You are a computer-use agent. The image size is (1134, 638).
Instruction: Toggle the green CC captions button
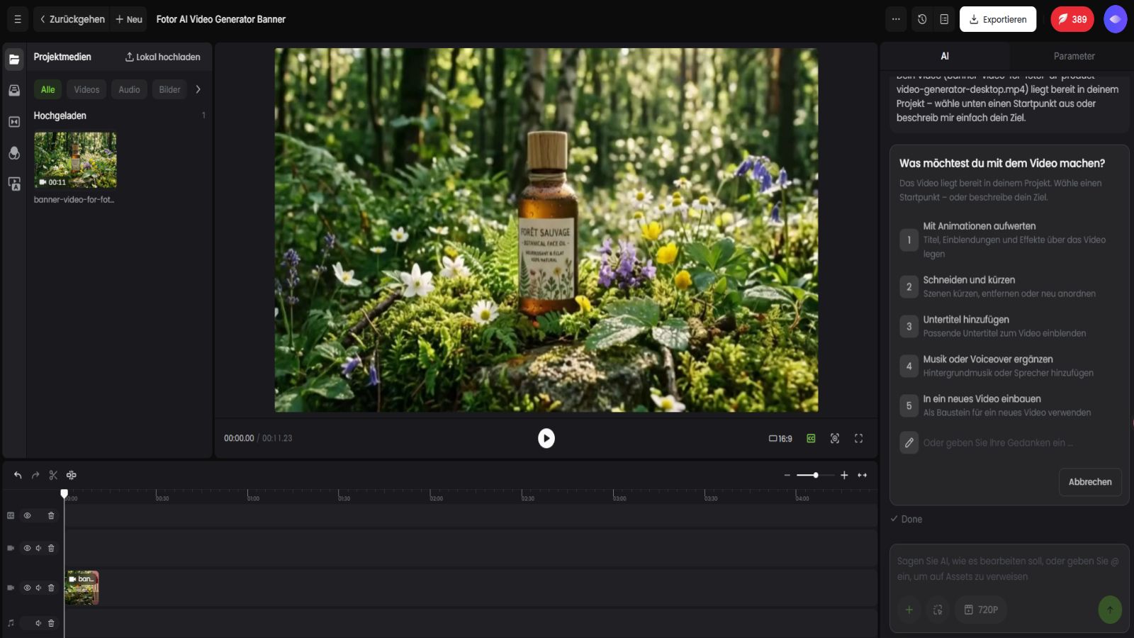[811, 438]
